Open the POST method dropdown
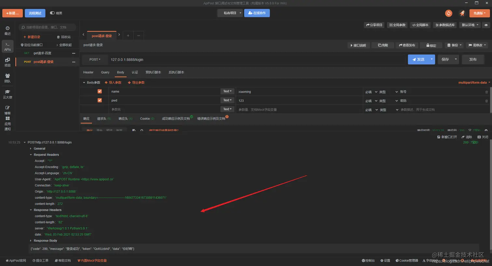This screenshot has height=266, width=492. [95, 59]
